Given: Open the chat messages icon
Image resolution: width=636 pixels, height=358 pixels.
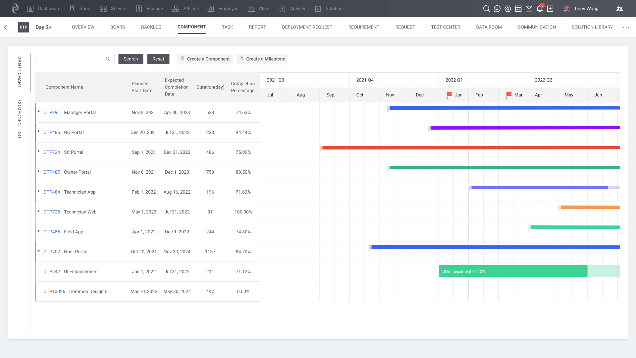Looking at the screenshot, I should [x=497, y=9].
